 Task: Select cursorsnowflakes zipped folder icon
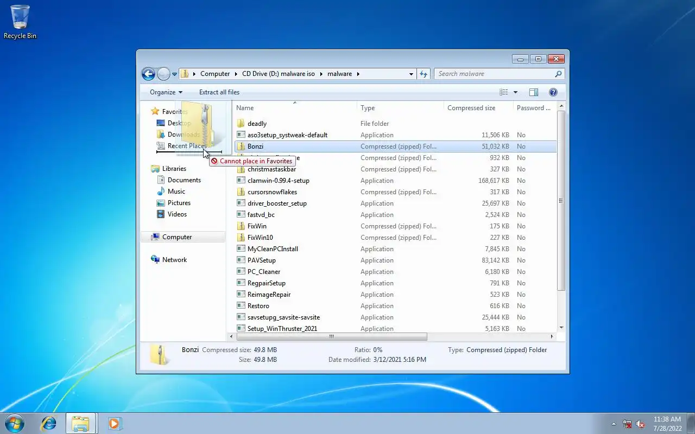(x=242, y=192)
